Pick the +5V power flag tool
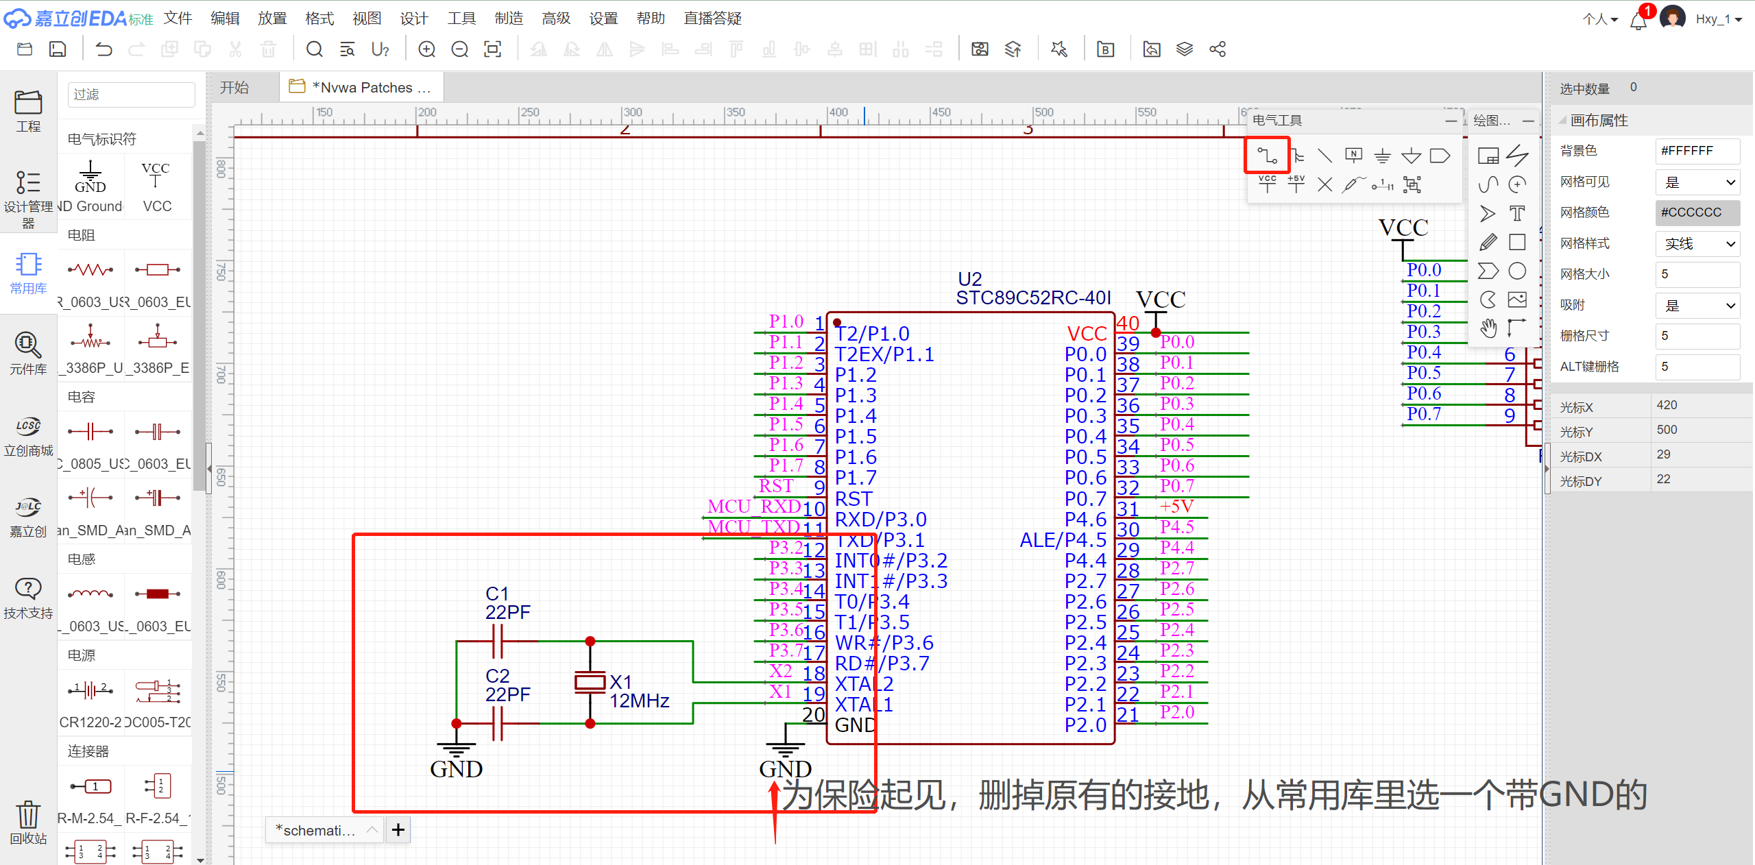The image size is (1755, 865). pyautogui.click(x=1296, y=184)
